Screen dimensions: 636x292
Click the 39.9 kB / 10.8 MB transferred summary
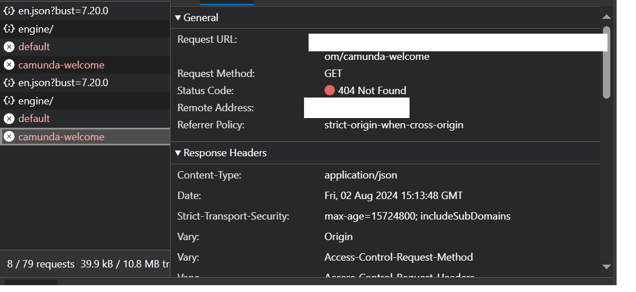click(x=125, y=264)
